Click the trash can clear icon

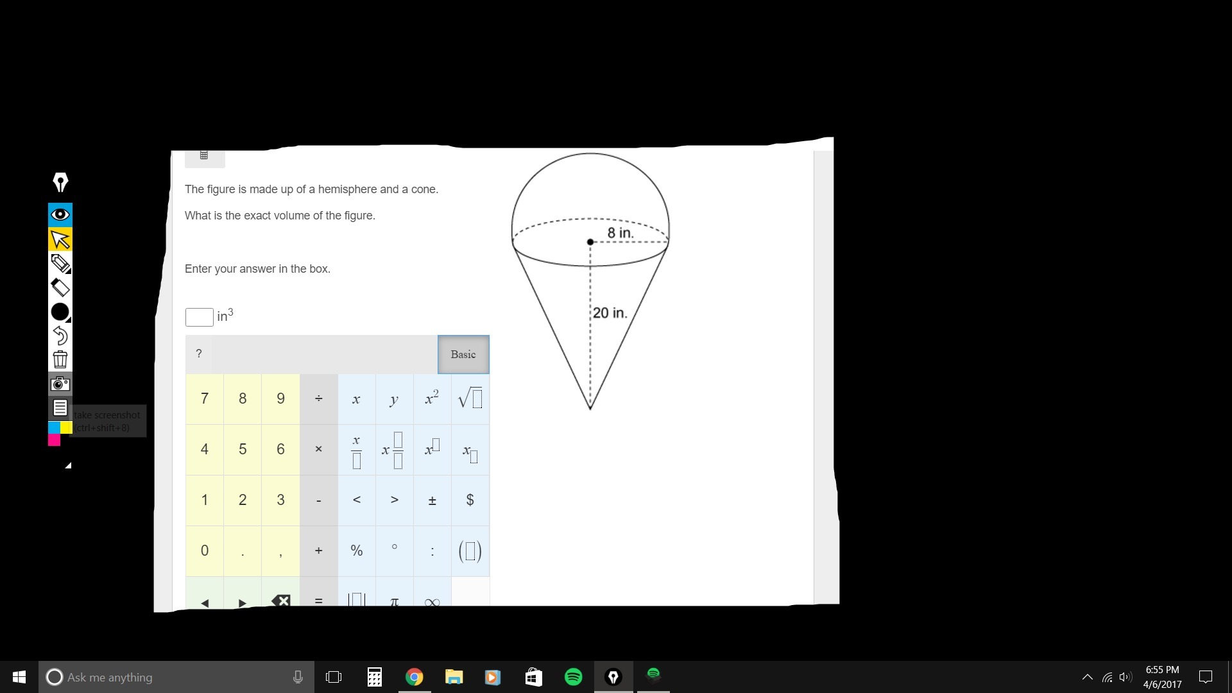click(x=60, y=359)
